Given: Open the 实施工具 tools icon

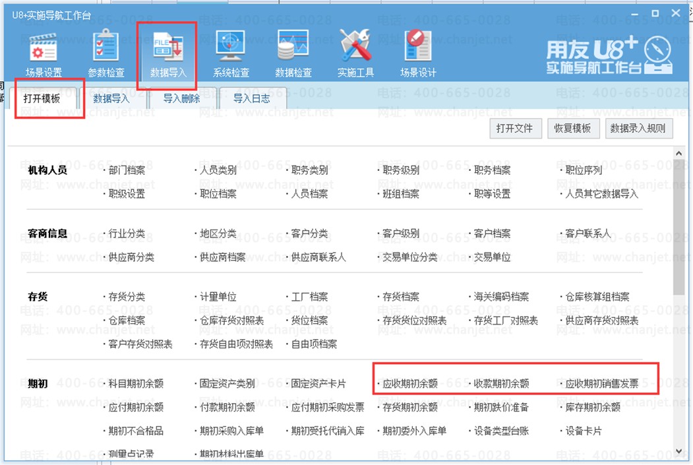Looking at the screenshot, I should (355, 45).
